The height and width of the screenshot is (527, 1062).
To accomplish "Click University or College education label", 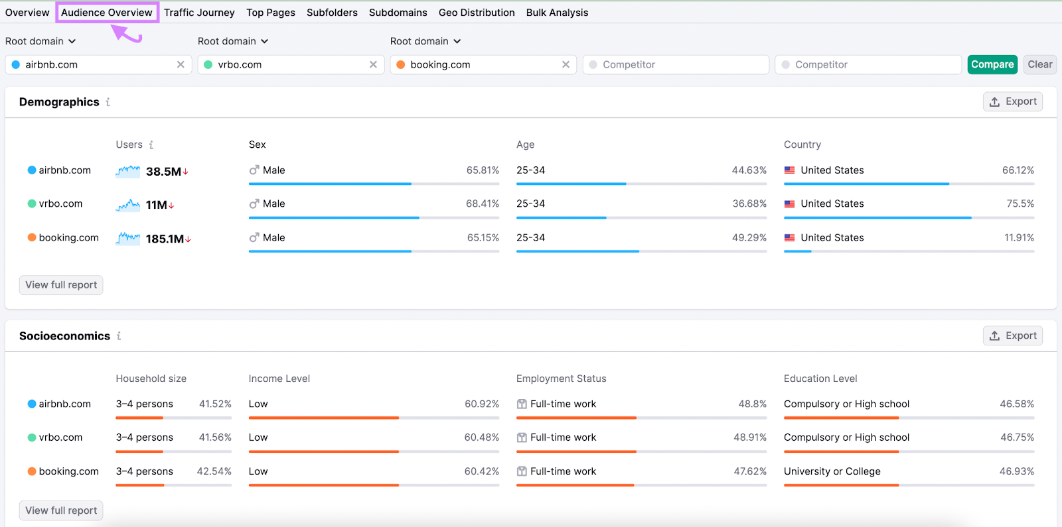I will pyautogui.click(x=832, y=471).
